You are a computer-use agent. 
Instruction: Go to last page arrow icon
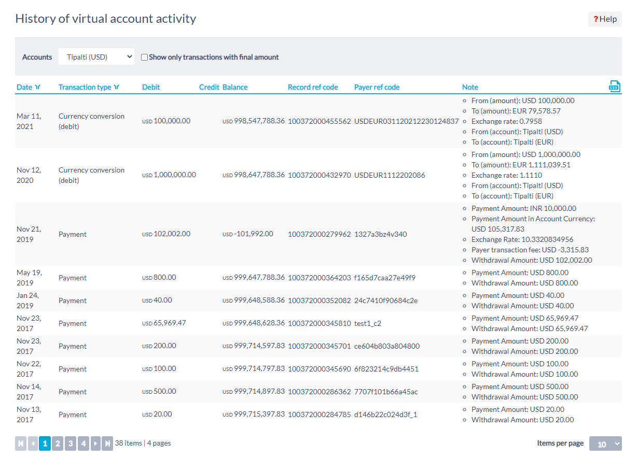click(x=107, y=443)
